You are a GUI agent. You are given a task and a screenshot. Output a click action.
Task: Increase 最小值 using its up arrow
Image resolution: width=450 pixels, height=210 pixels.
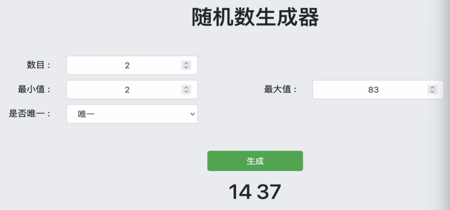pyautogui.click(x=186, y=87)
